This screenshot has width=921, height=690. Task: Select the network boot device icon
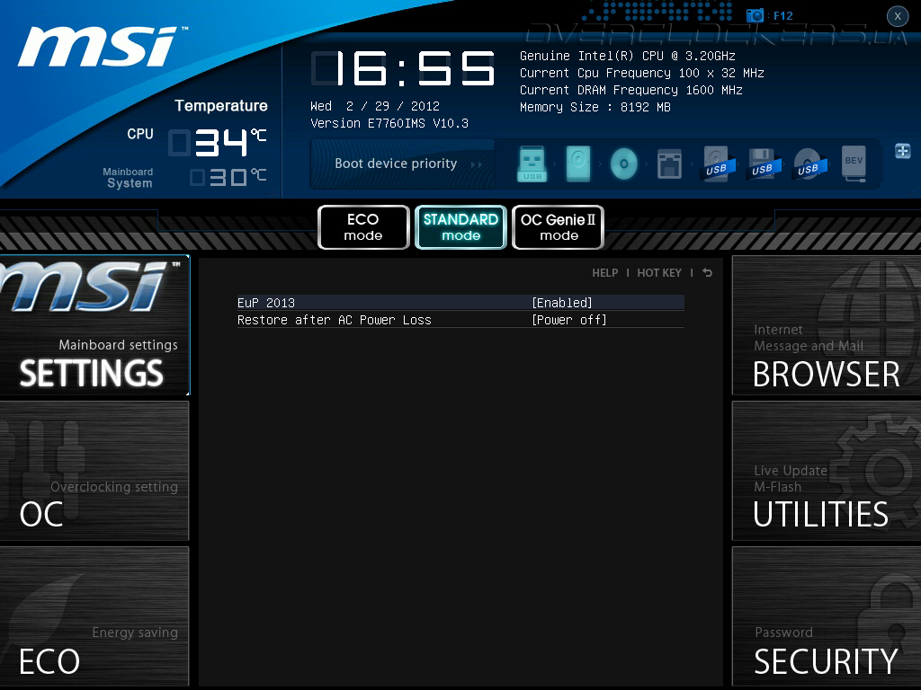pyautogui.click(x=669, y=164)
